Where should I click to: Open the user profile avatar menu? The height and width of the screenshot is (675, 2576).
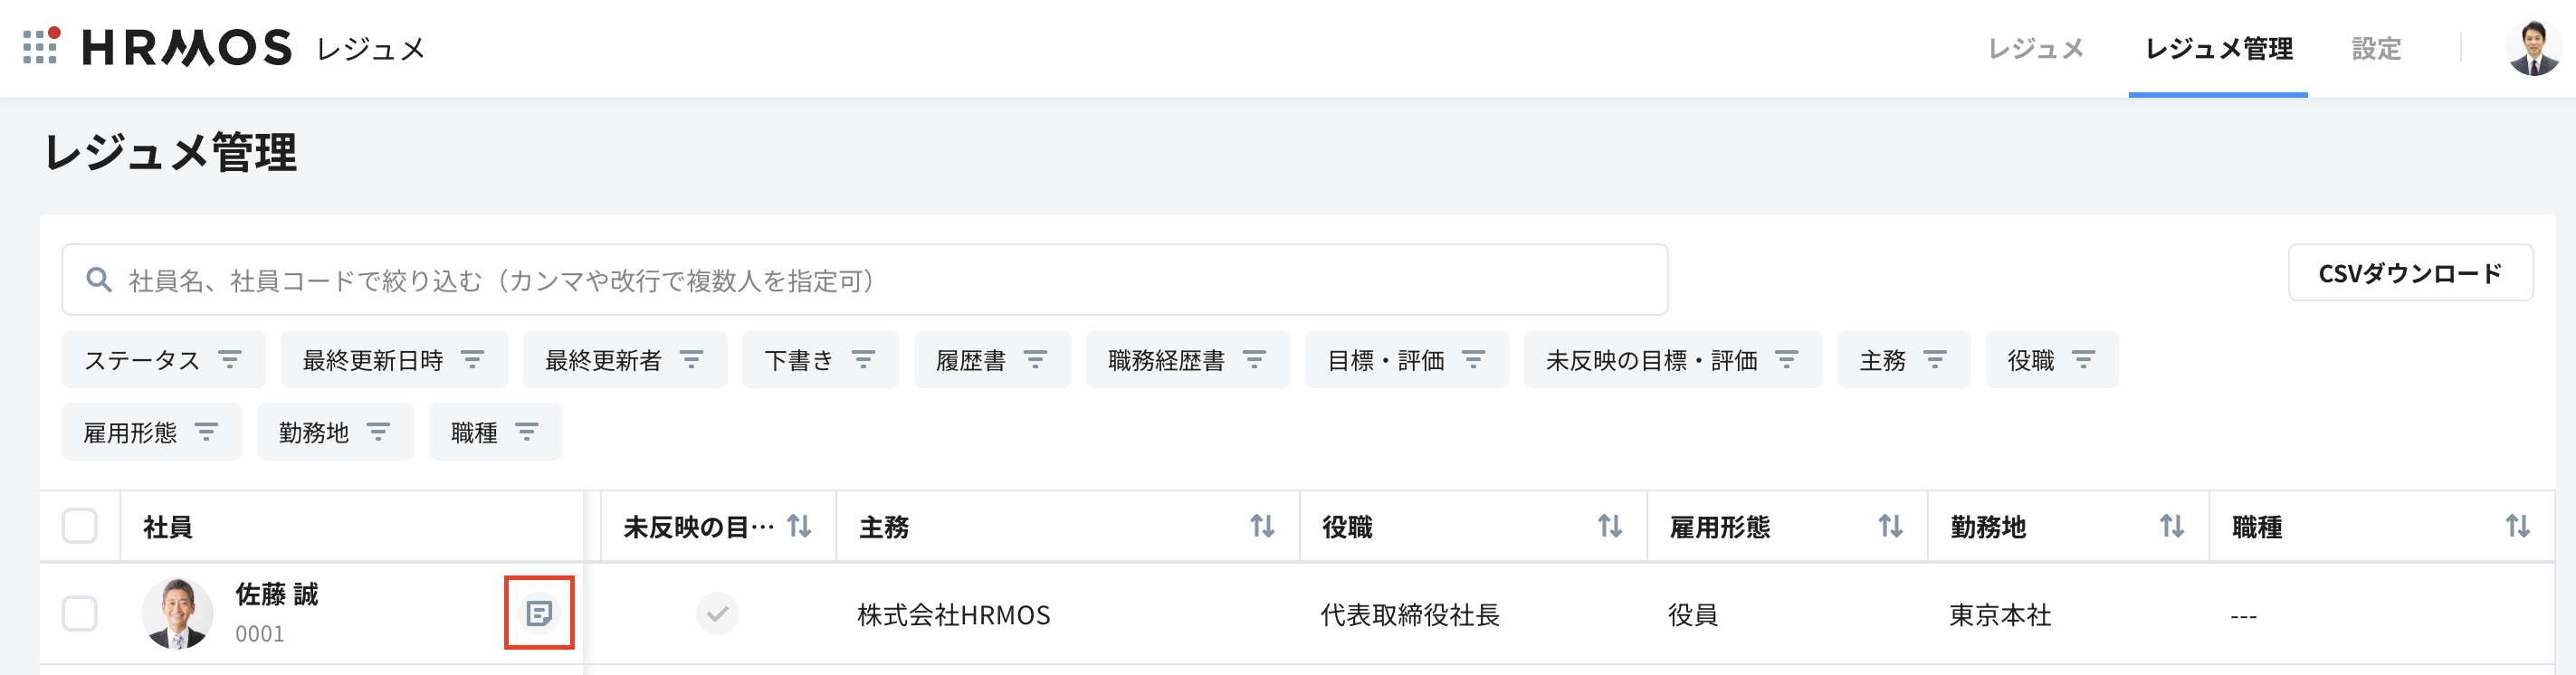pos(2533,48)
